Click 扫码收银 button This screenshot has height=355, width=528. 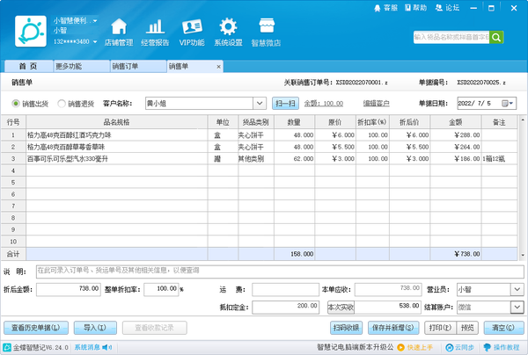[346, 328]
